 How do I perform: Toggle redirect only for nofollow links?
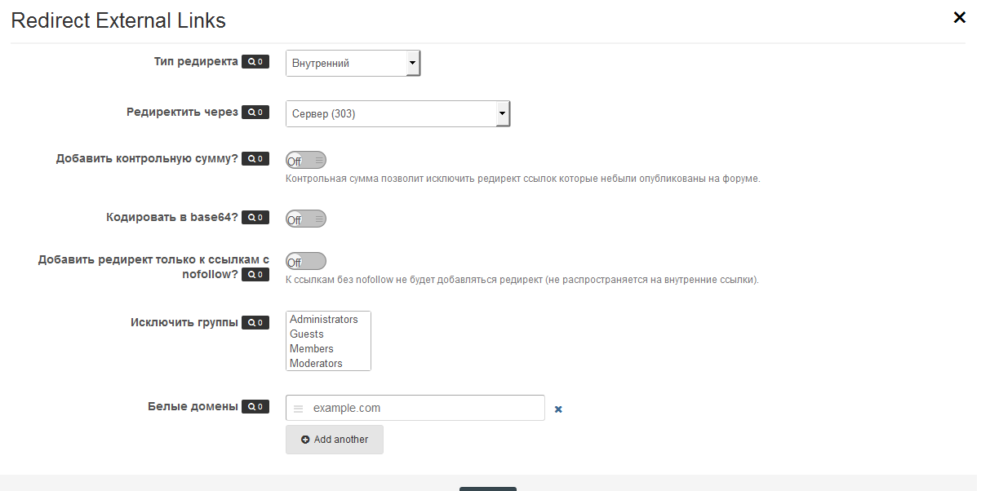pyautogui.click(x=306, y=261)
